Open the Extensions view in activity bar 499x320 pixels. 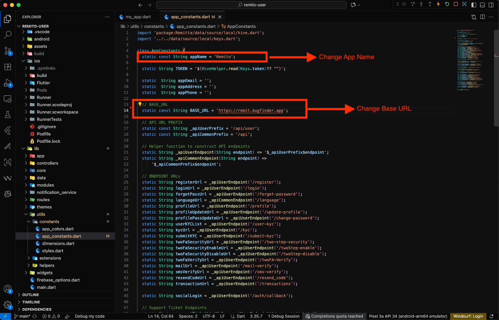point(8,67)
